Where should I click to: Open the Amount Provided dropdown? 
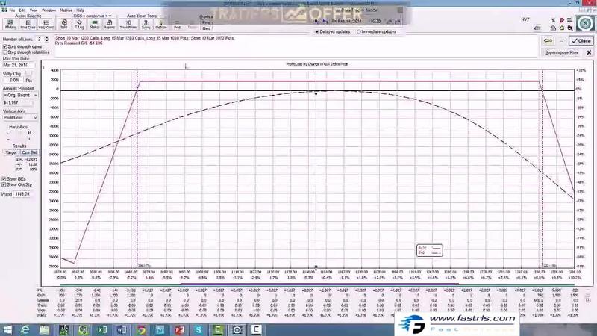coord(20,95)
